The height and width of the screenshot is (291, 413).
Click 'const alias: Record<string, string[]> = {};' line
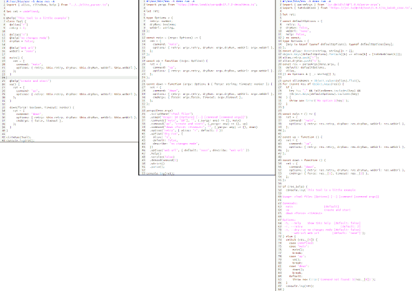[x=318, y=51]
